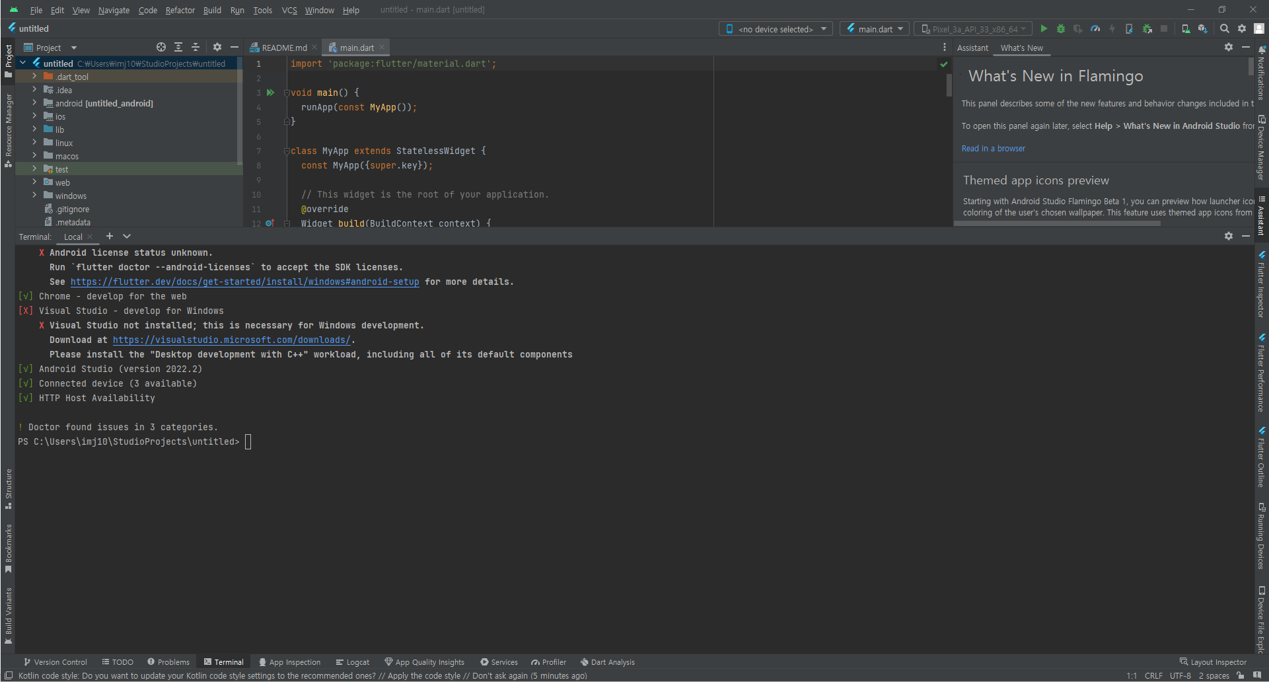The height and width of the screenshot is (682, 1269).
Task: Click run gutter arrow beside void main
Action: click(270, 93)
